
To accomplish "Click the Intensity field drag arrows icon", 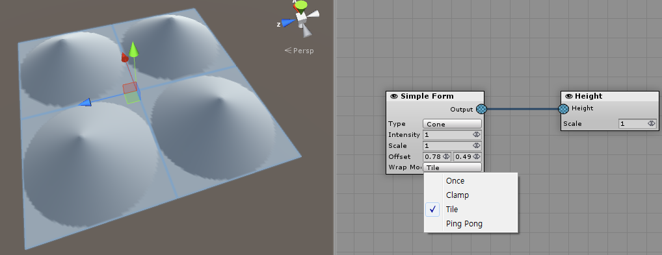I will (476, 134).
